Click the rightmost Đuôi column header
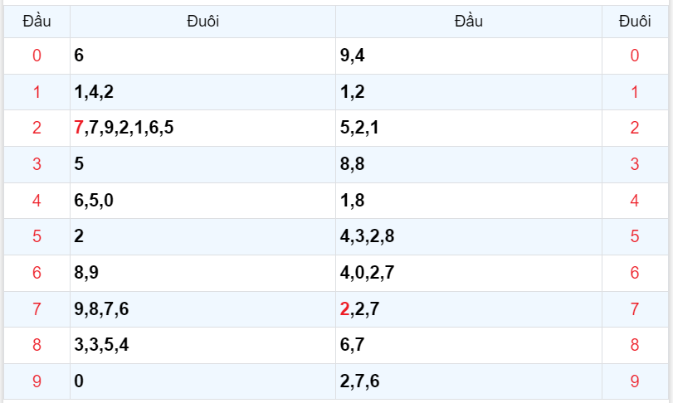Viewport: 673px width, 403px height. 635,22
